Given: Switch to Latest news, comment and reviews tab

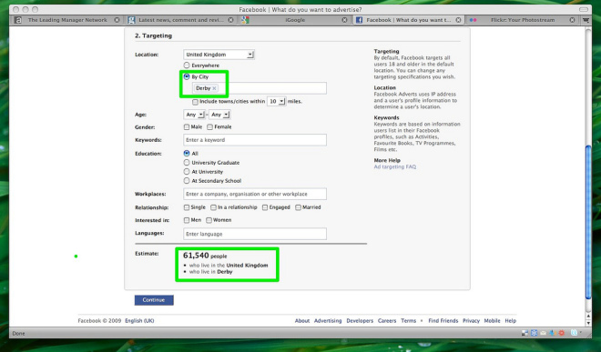Looking at the screenshot, I should click(x=181, y=20).
